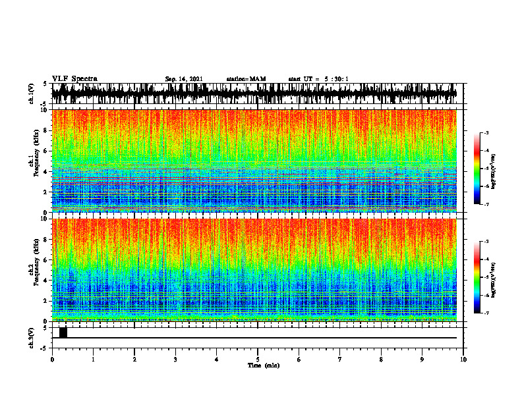Screen dimensions: 522x403
Task: Click the date 'Sep. 14, 2021'
Action: click(x=184, y=79)
